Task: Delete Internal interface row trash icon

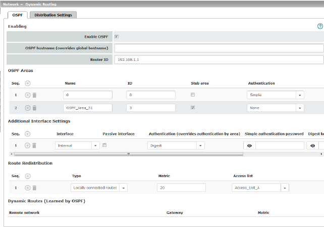Action: click(34, 145)
